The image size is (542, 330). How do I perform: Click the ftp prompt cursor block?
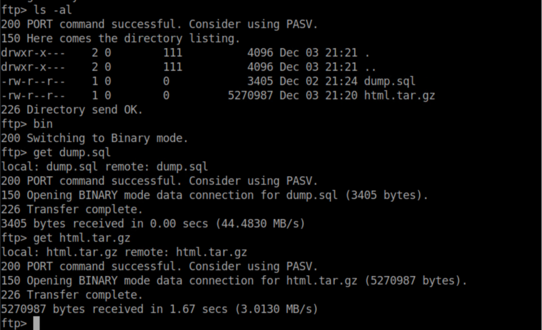36,323
